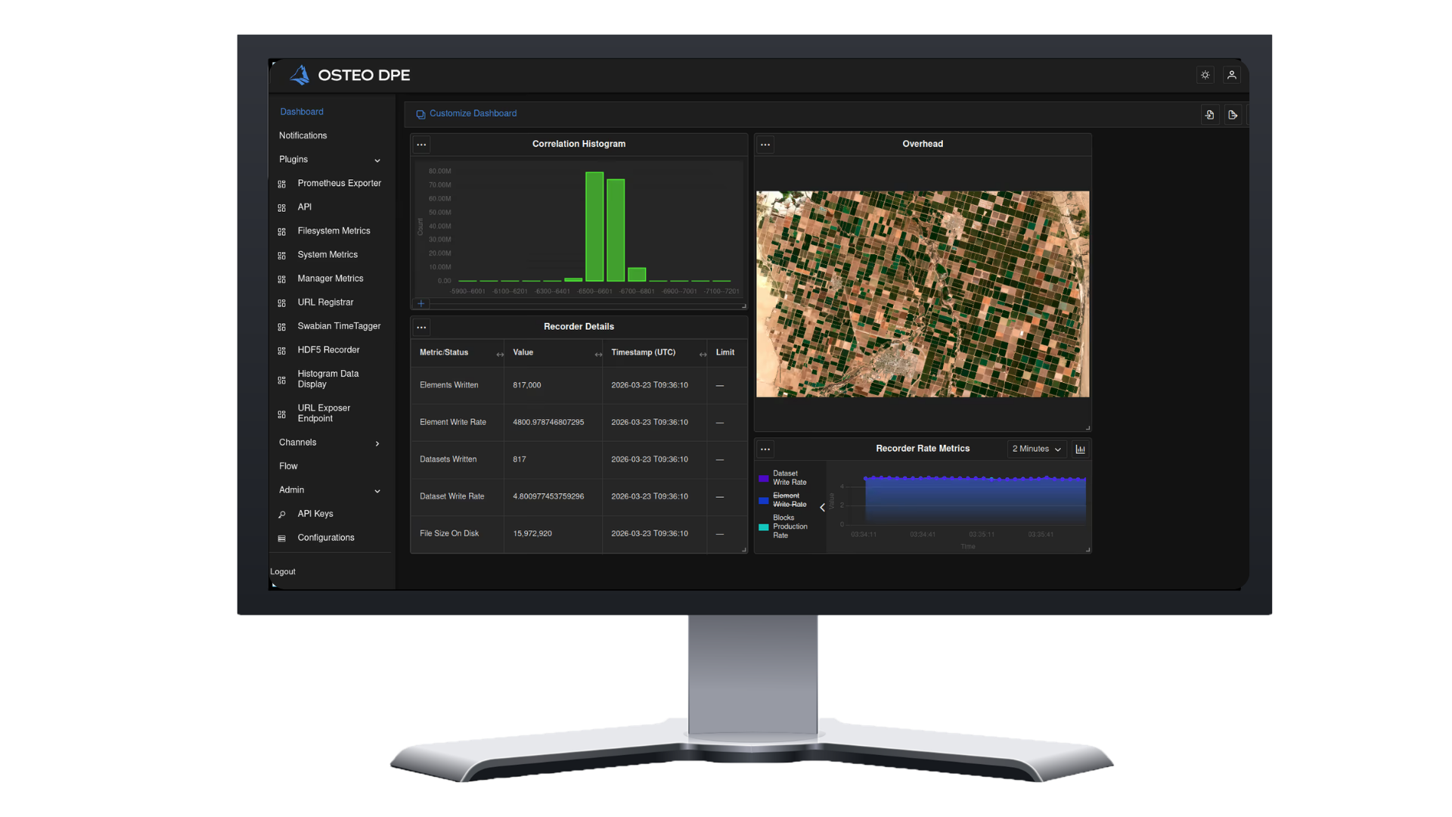Click the Logout button
This screenshot has width=1452, height=817.
tap(283, 572)
